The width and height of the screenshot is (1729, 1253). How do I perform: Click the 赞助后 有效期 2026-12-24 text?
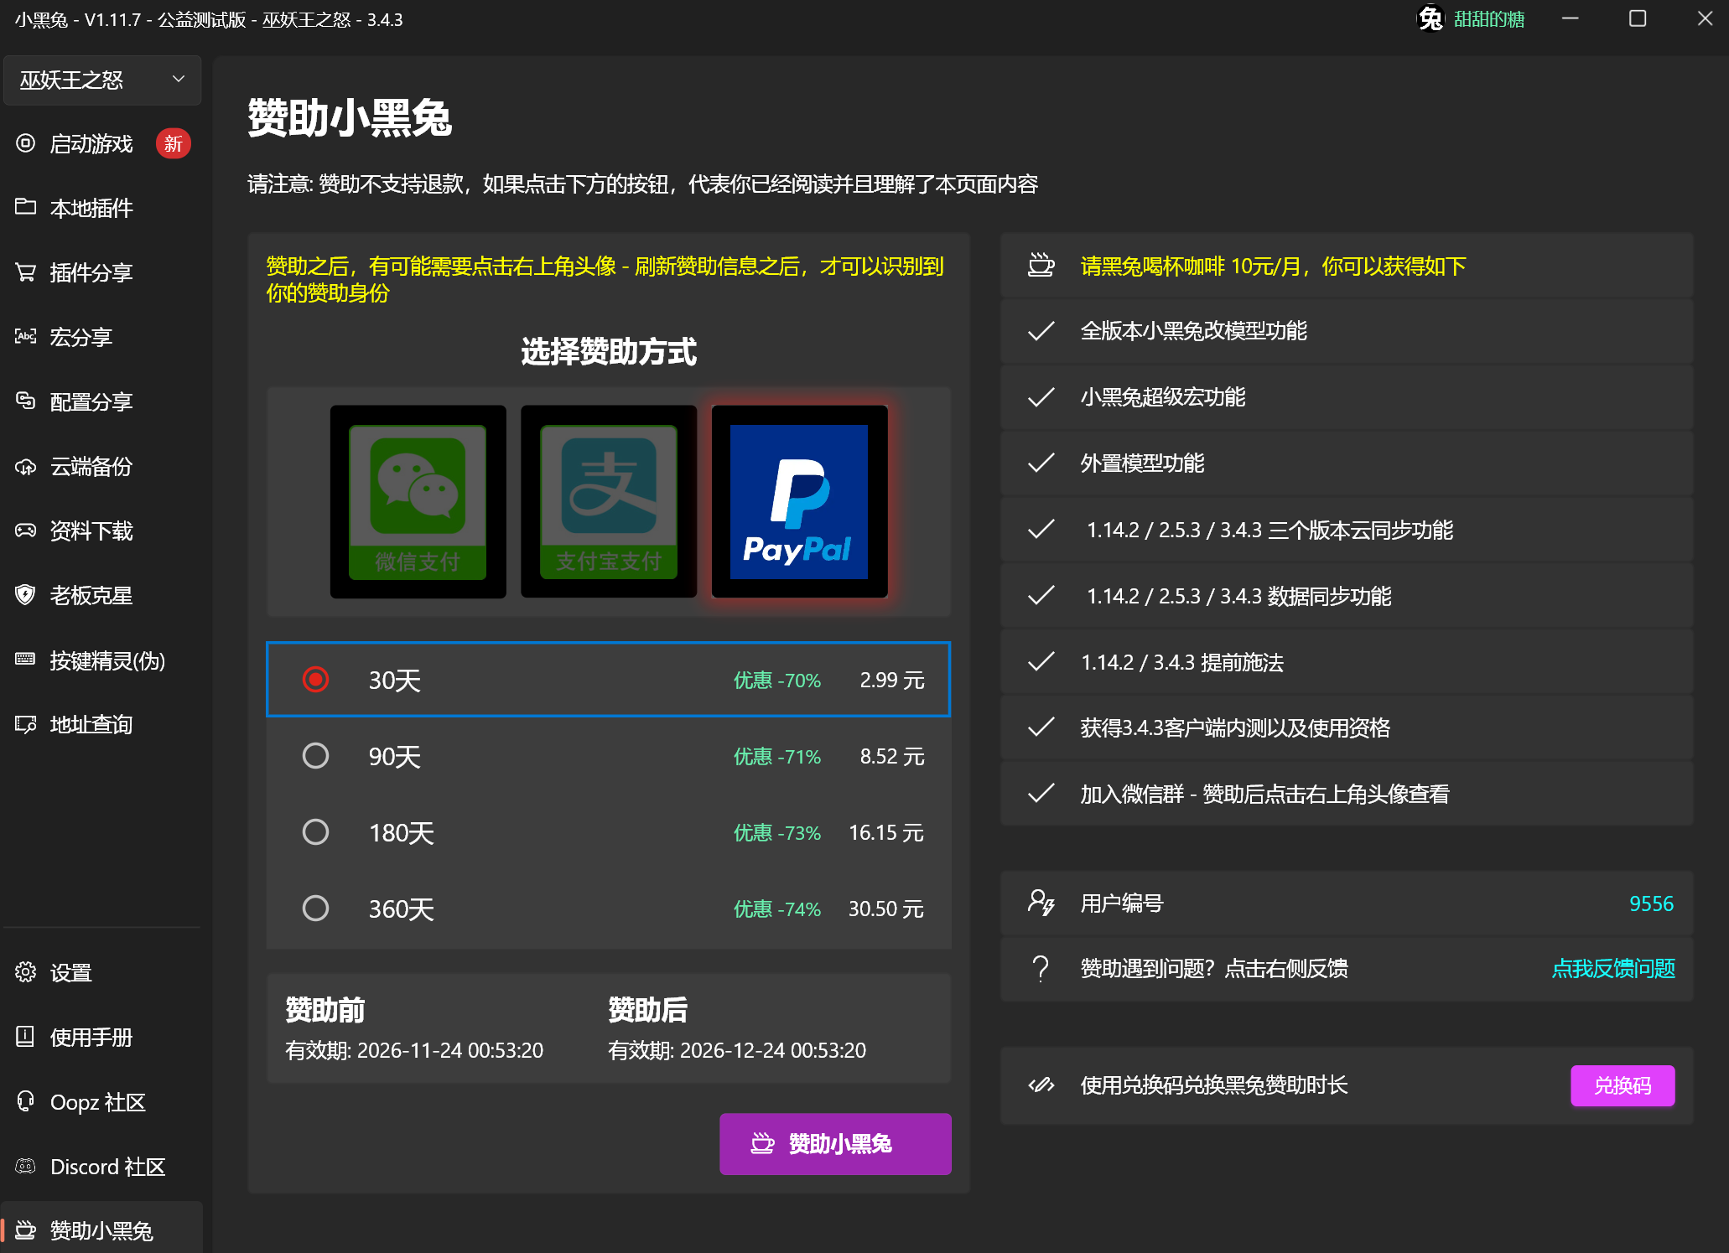[737, 1050]
